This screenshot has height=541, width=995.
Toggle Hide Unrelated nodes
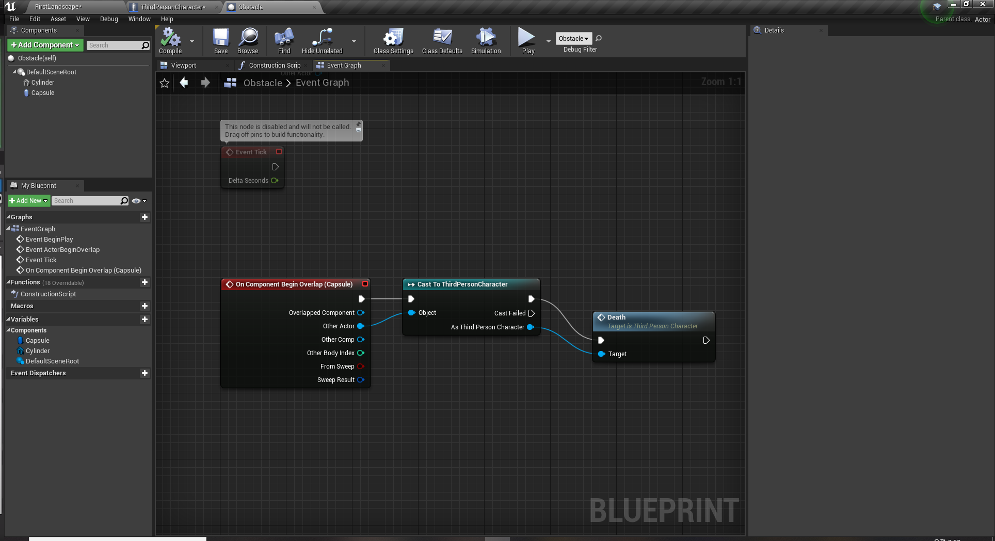[x=322, y=40]
